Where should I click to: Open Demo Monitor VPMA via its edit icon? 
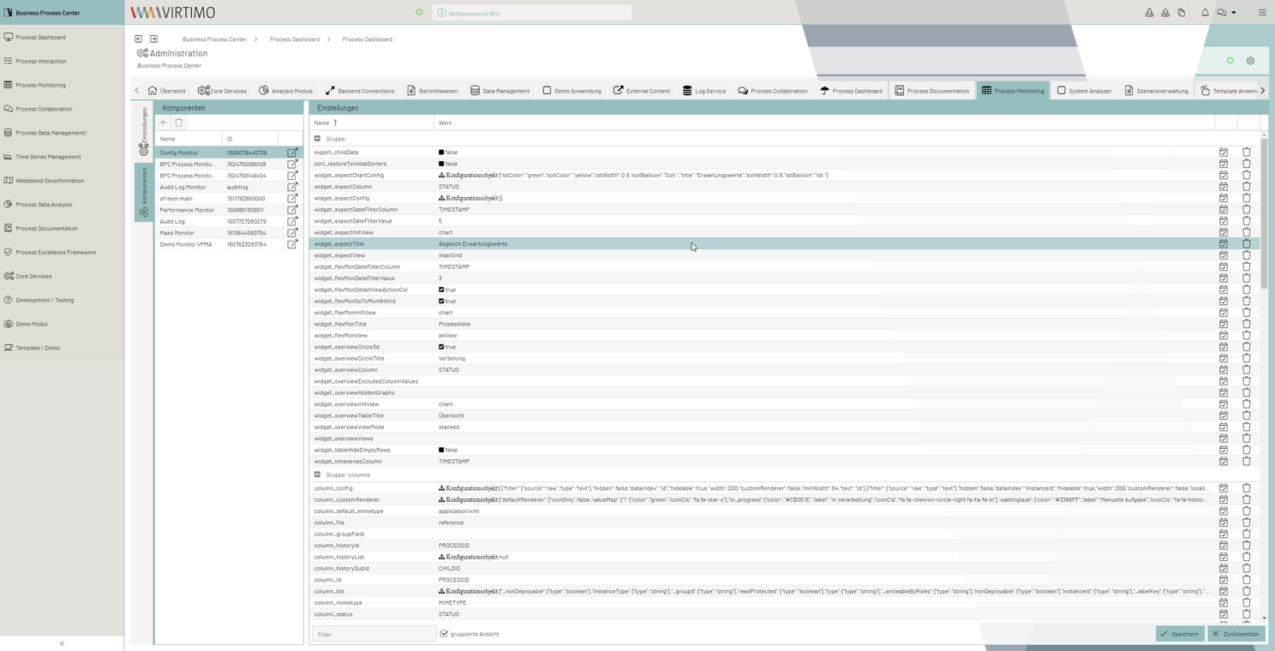point(292,244)
